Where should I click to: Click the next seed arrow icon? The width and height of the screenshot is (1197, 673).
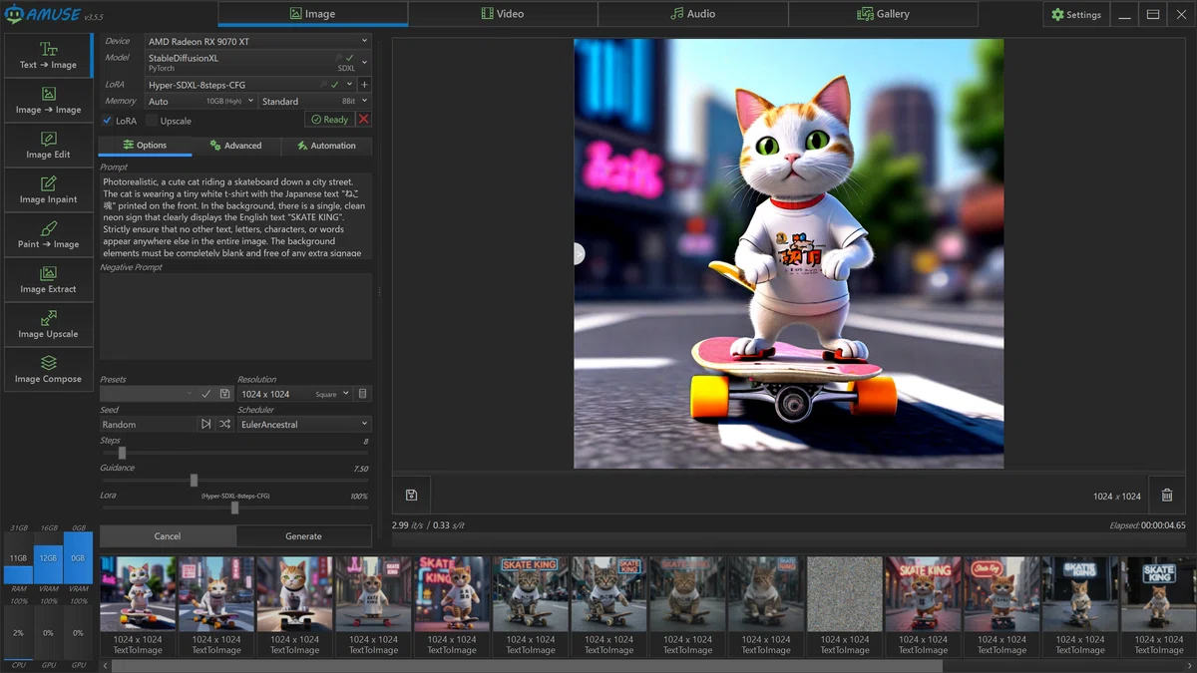tap(206, 424)
